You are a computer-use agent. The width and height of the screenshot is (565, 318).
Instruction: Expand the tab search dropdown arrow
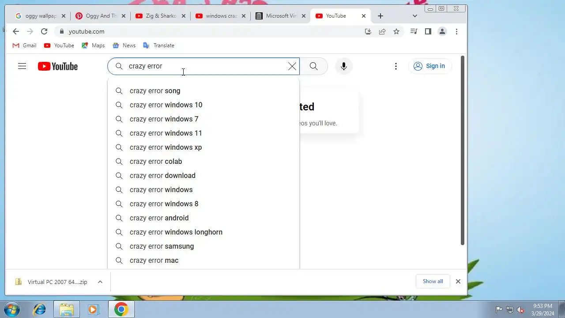tap(415, 16)
